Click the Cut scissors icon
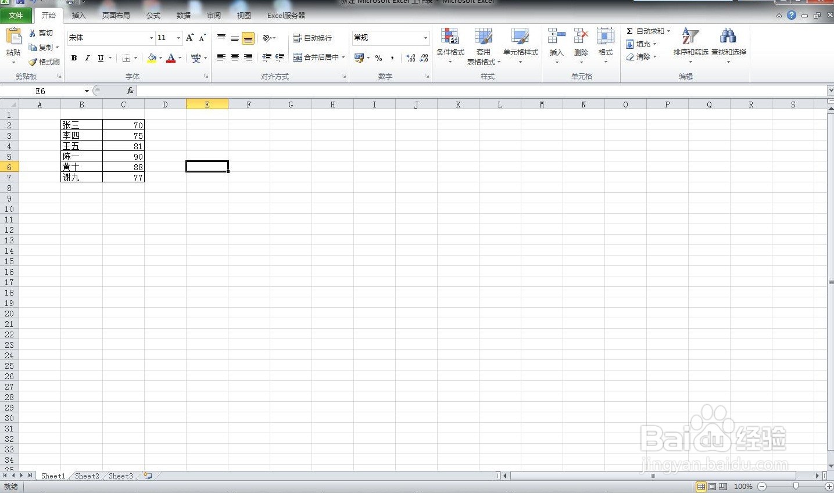The image size is (834, 493). pyautogui.click(x=33, y=33)
